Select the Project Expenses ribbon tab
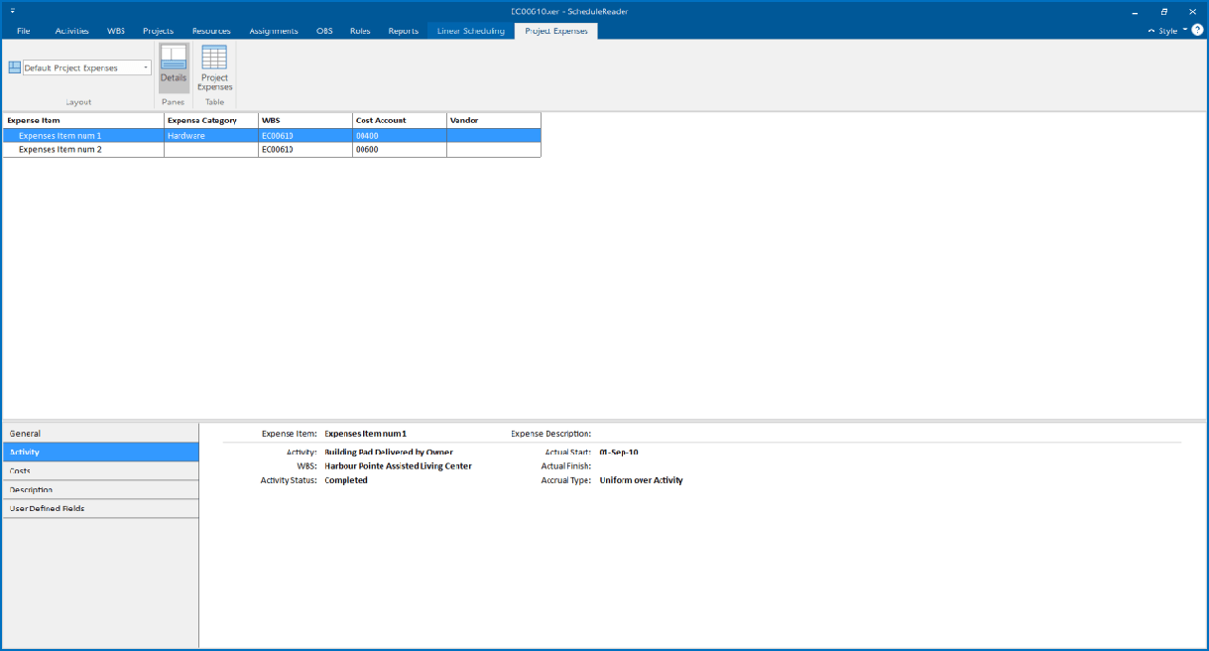This screenshot has height=651, width=1209. coord(556,31)
